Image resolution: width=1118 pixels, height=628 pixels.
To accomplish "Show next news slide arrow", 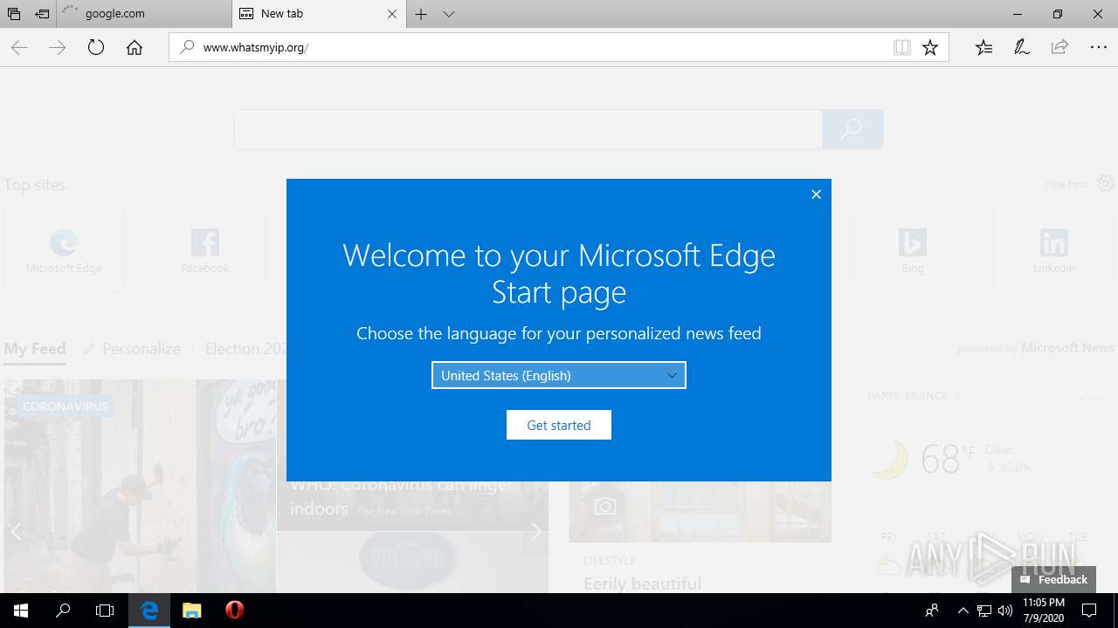I will pos(536,531).
